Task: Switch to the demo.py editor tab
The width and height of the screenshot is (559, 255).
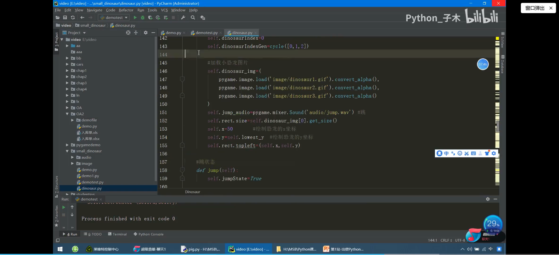Action: [x=173, y=33]
